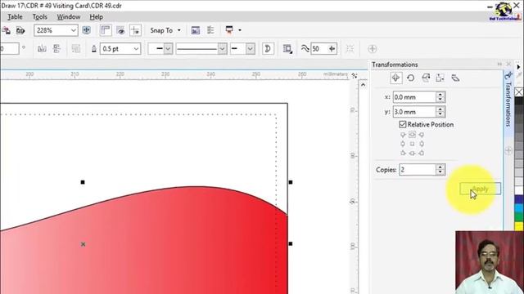Image resolution: width=524 pixels, height=294 pixels.
Task: Toggle the Show Grid eye icon
Action: pos(120,31)
